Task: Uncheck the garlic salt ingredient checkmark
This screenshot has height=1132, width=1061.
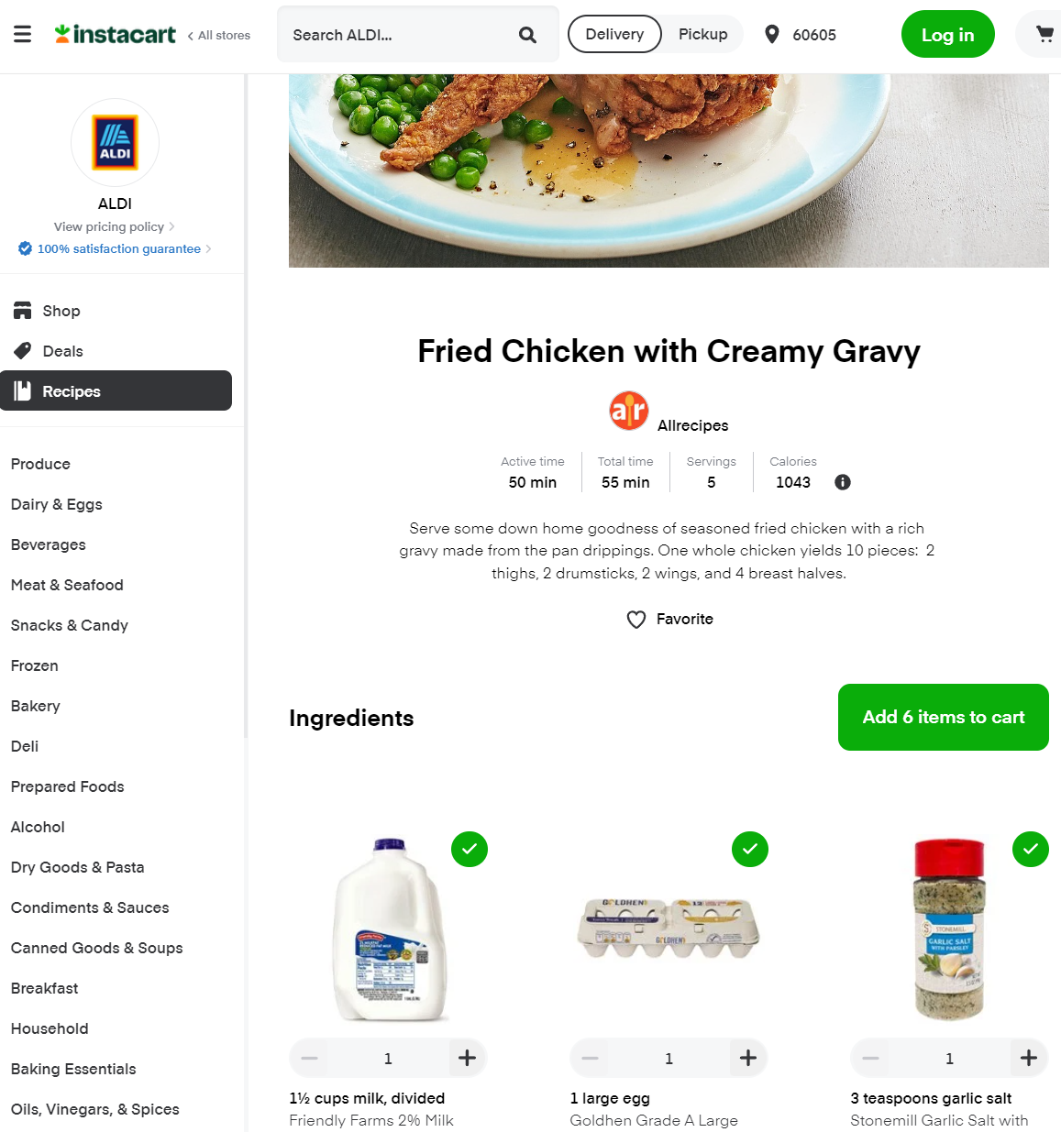Action: tap(1031, 849)
